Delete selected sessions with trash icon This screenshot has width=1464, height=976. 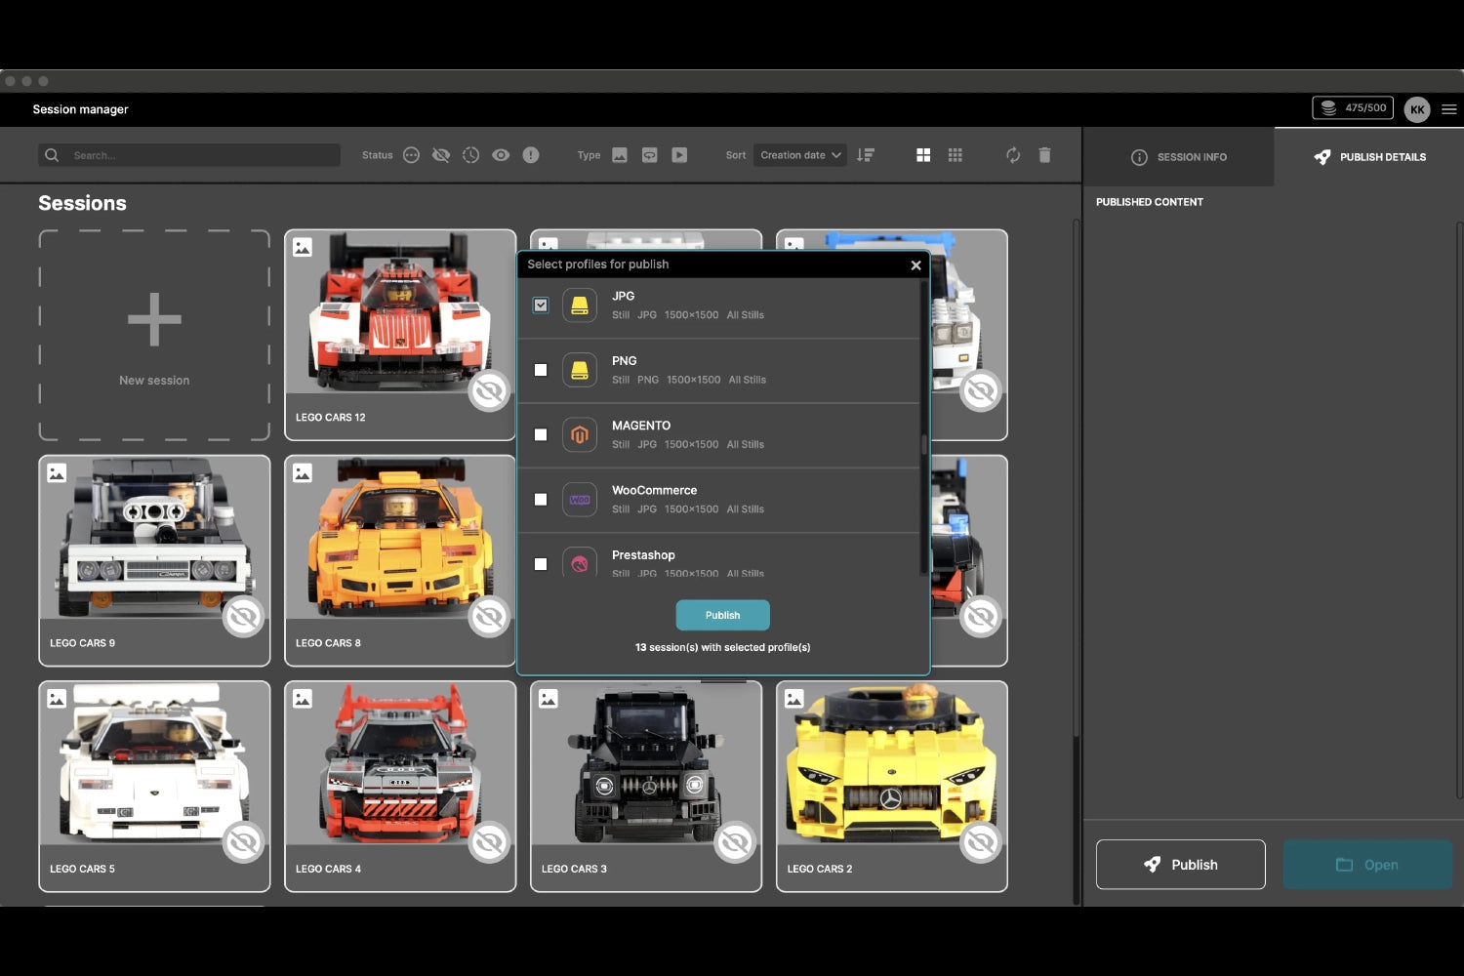[1044, 155]
